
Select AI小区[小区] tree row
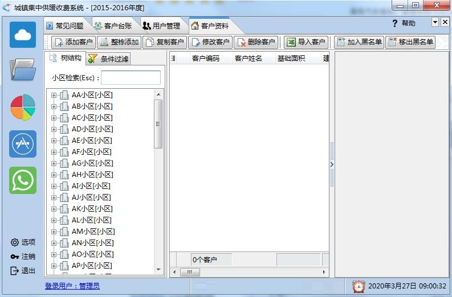pyautogui.click(x=91, y=186)
